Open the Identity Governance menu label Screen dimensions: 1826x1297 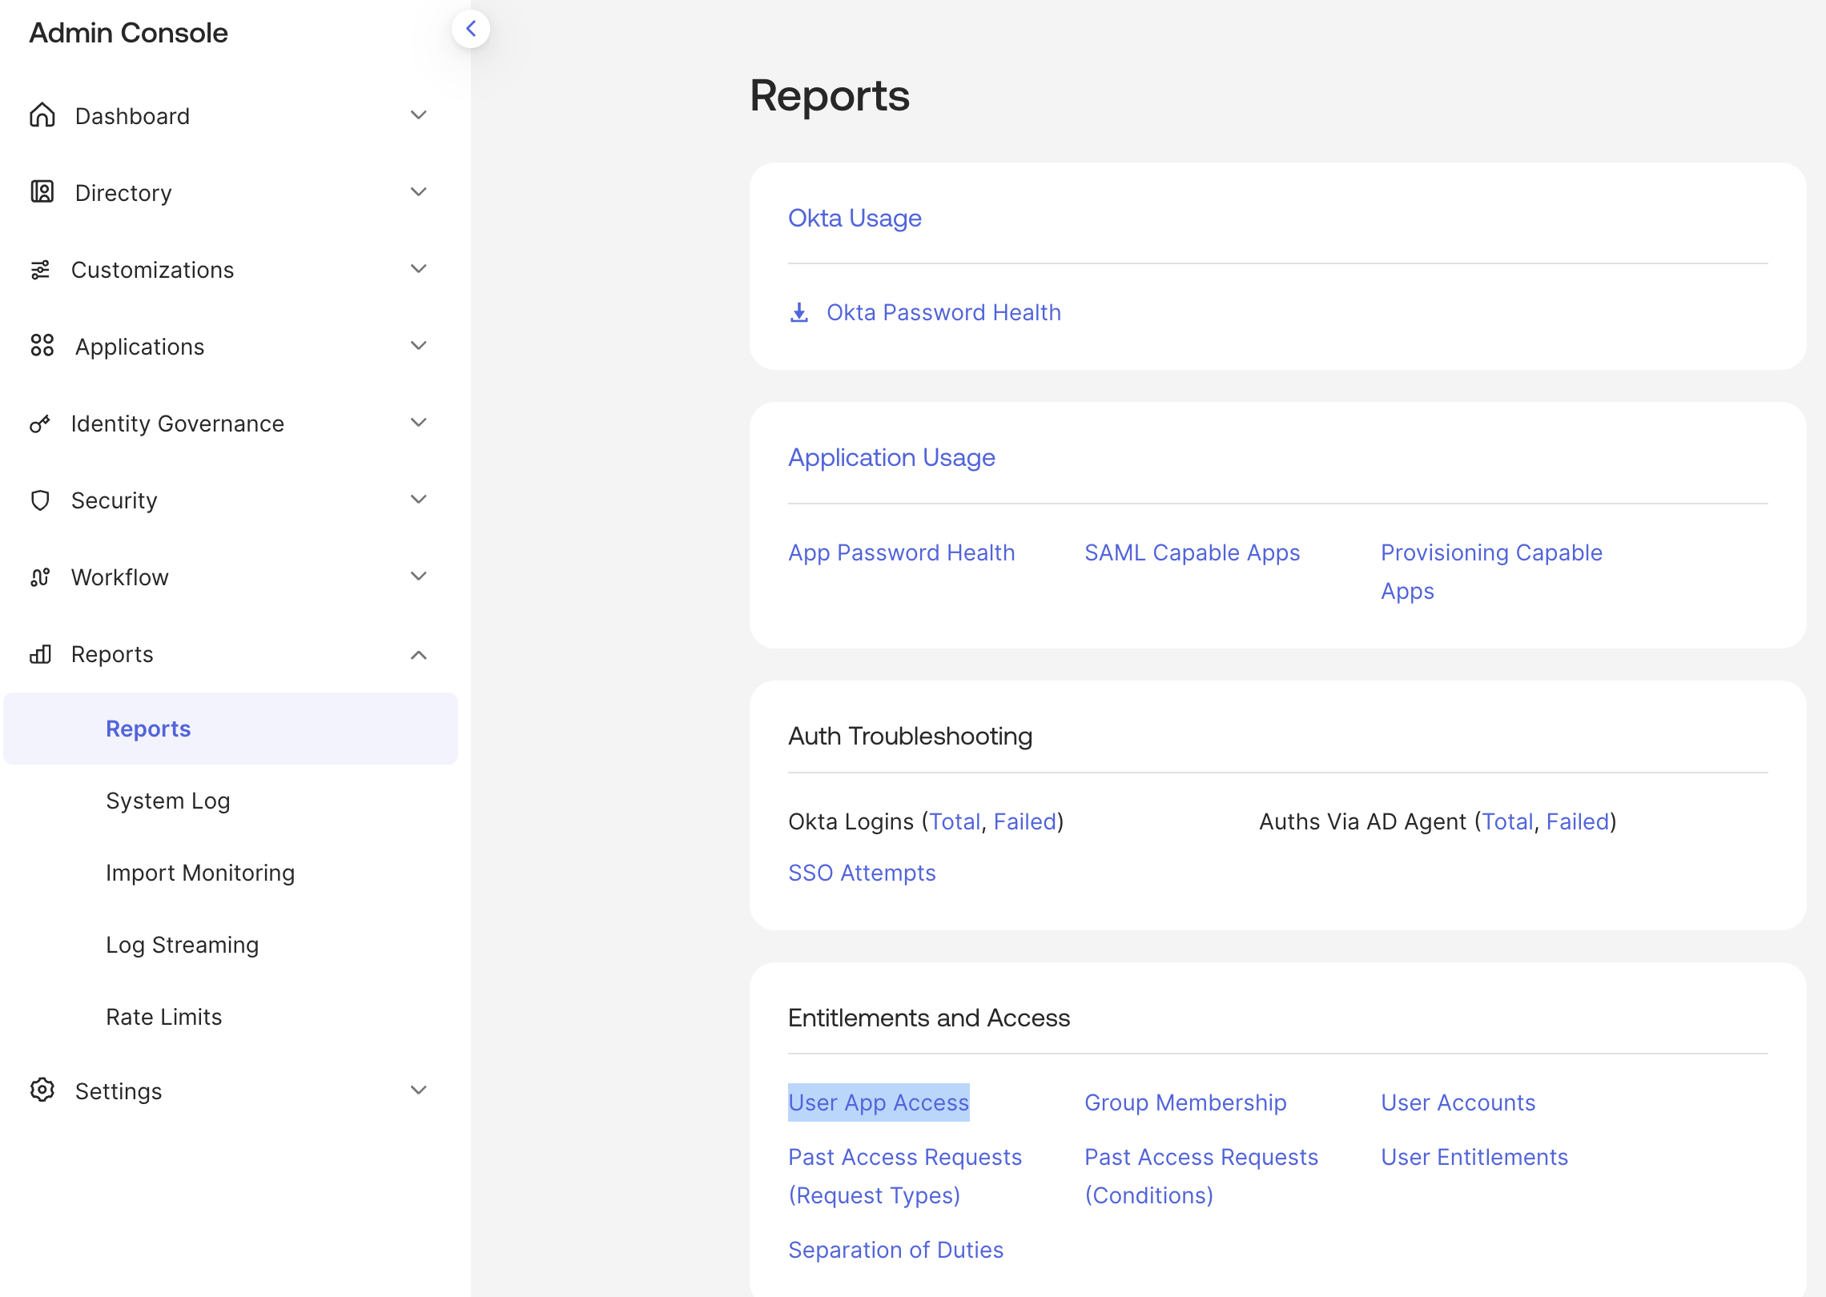pyautogui.click(x=178, y=424)
